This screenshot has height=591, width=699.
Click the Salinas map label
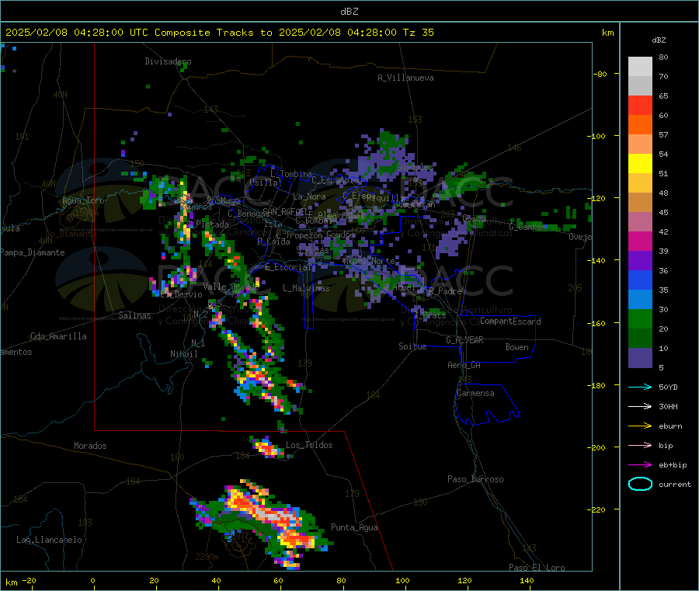pos(134,315)
